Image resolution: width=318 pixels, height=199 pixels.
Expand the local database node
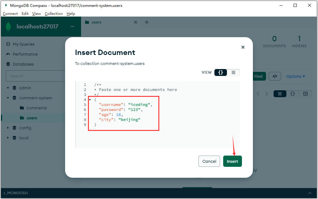coord(8,138)
